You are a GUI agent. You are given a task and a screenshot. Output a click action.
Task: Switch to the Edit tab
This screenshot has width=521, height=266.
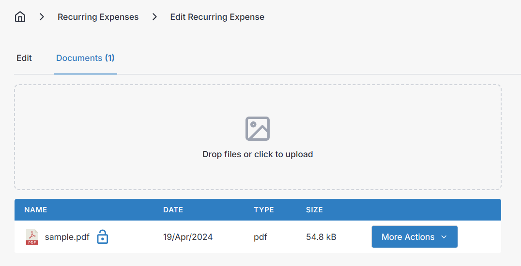tap(24, 58)
